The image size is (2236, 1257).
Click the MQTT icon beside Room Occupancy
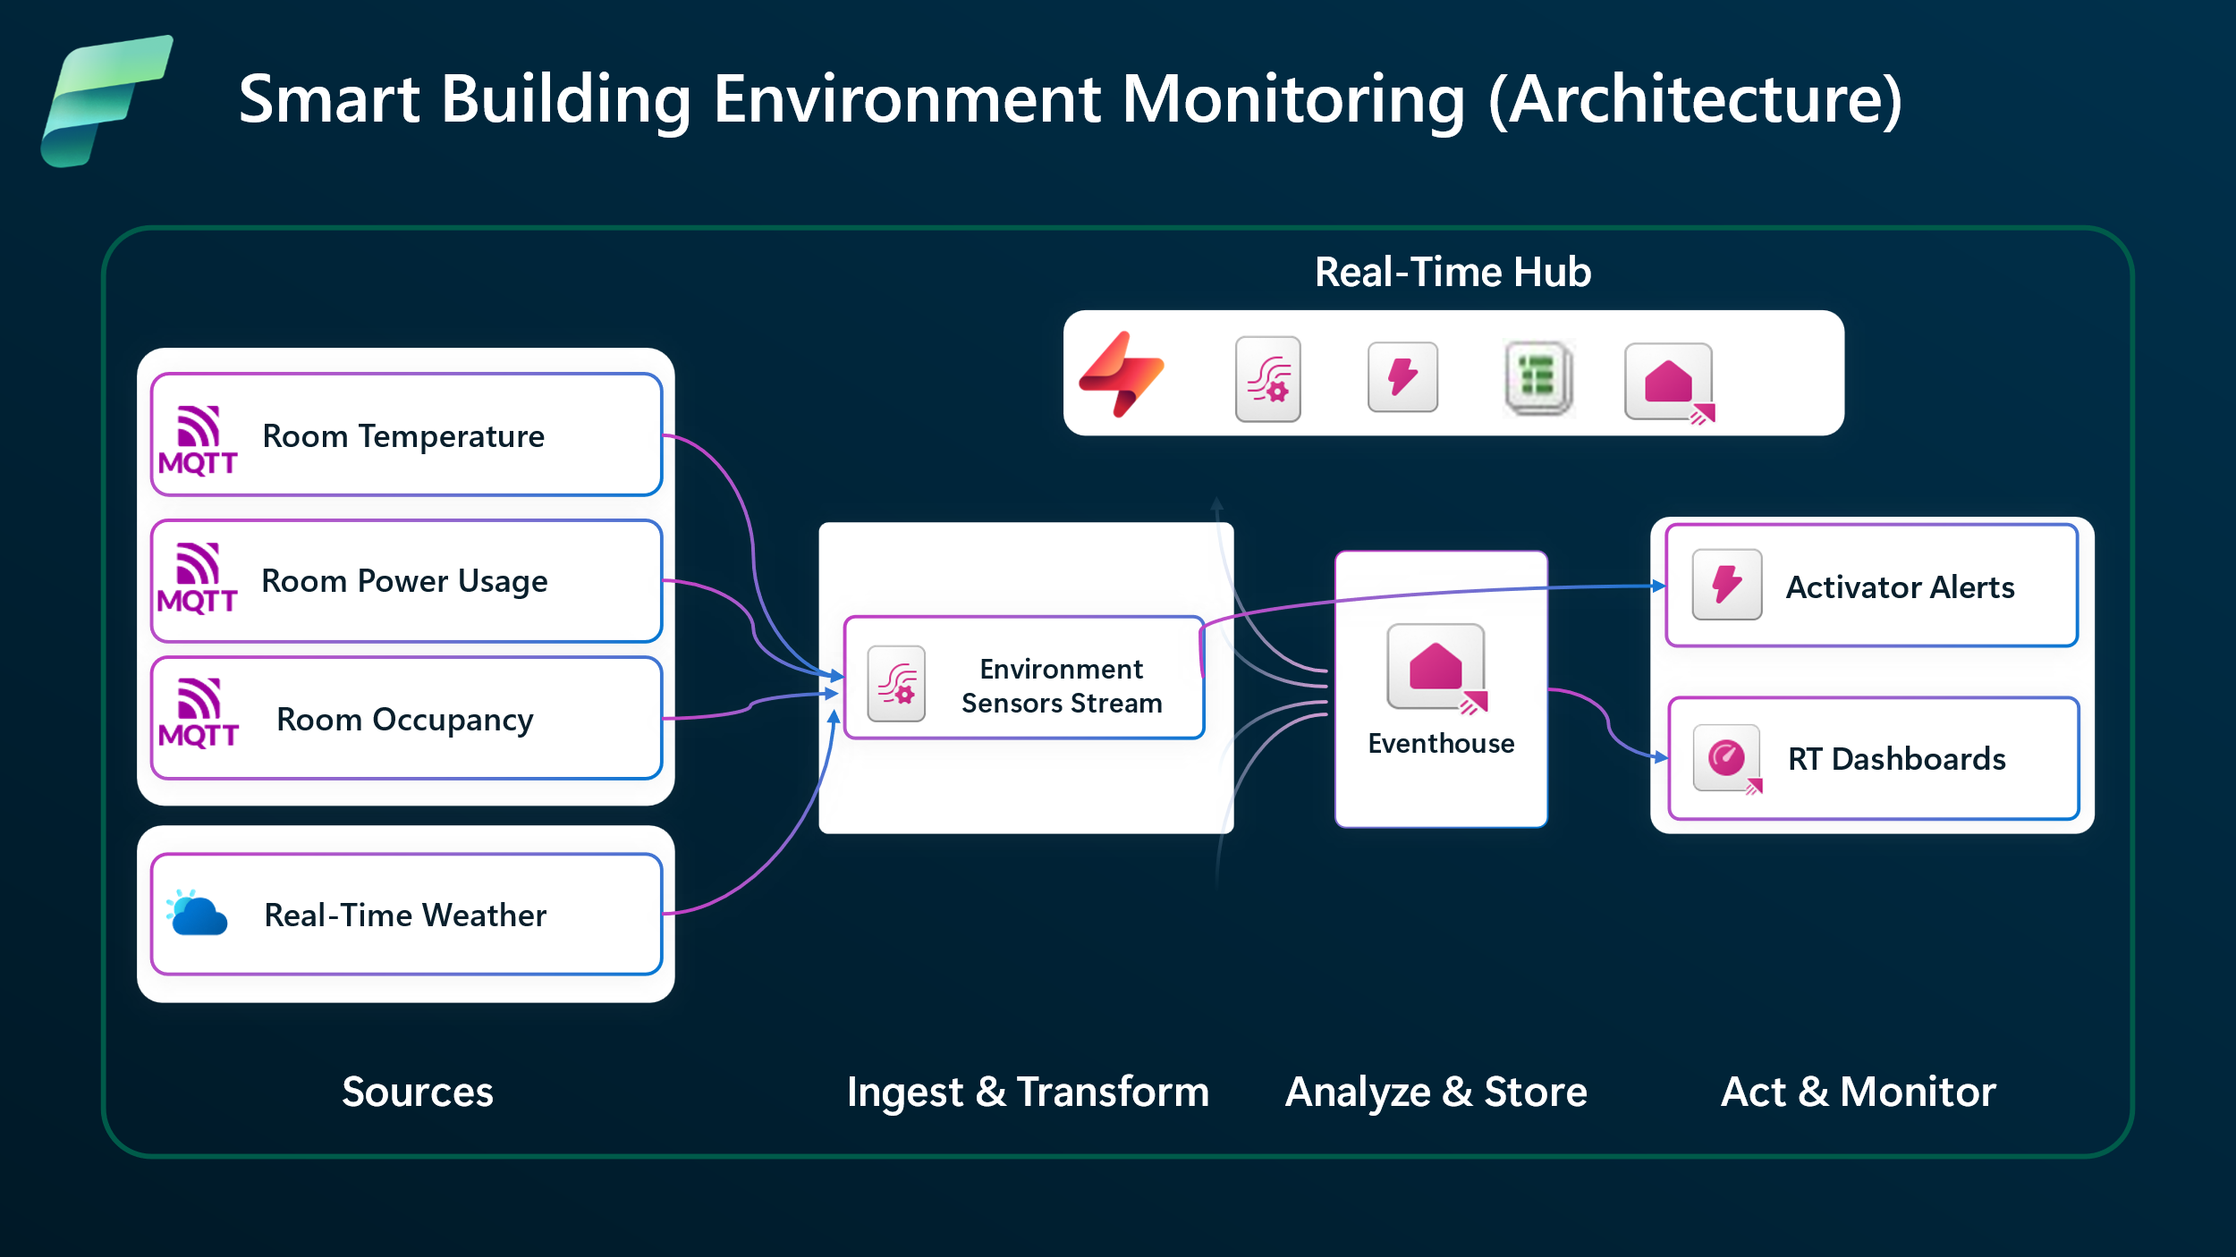[198, 713]
